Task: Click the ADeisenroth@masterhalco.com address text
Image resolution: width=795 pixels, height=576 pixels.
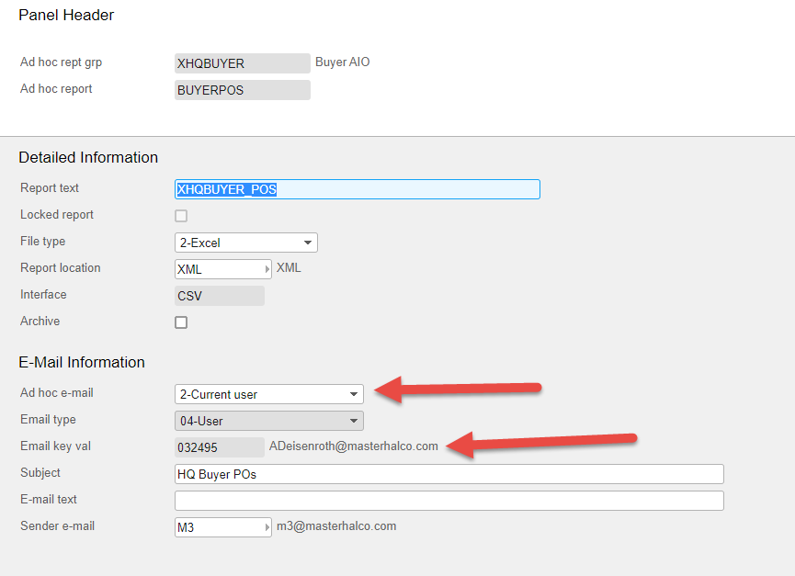Action: click(354, 446)
